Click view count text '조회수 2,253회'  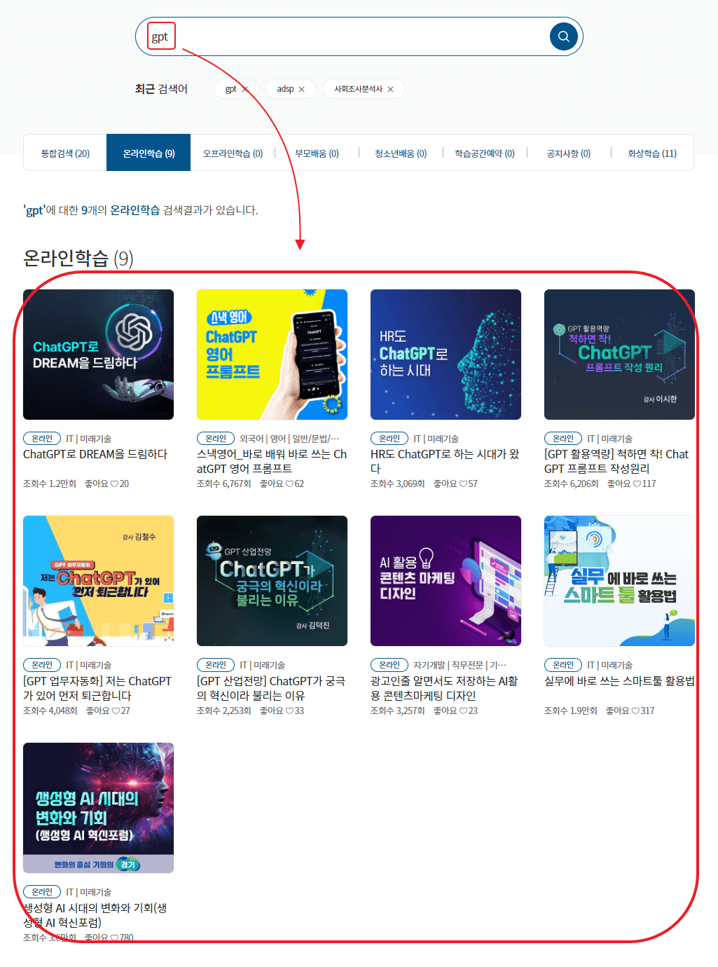[x=224, y=711]
